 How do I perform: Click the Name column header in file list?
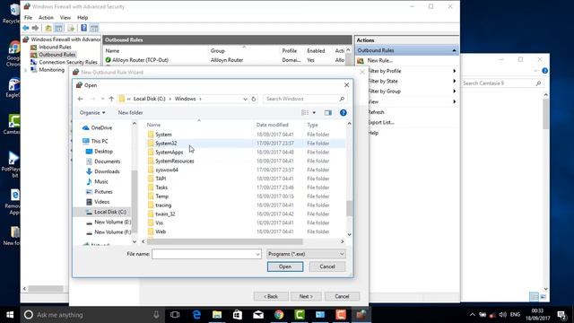click(153, 125)
